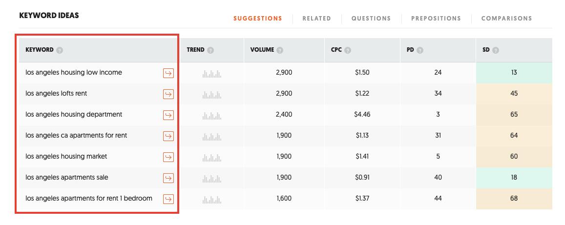Click help icon next to SD header

pos(496,50)
